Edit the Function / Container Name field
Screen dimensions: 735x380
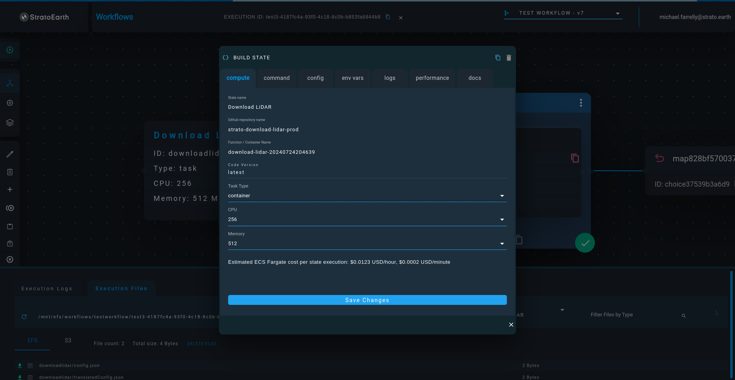click(367, 152)
